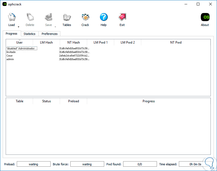Click the Preload column header
The image size is (217, 171).
[74, 101]
